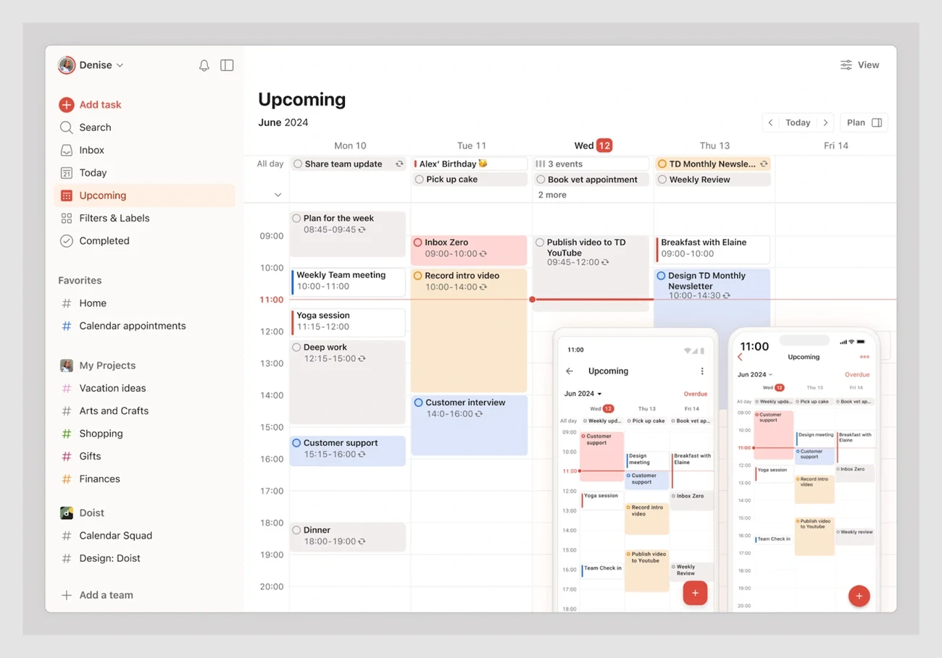The image size is (942, 658).
Task: Select the Today view icon
Action: point(67,172)
